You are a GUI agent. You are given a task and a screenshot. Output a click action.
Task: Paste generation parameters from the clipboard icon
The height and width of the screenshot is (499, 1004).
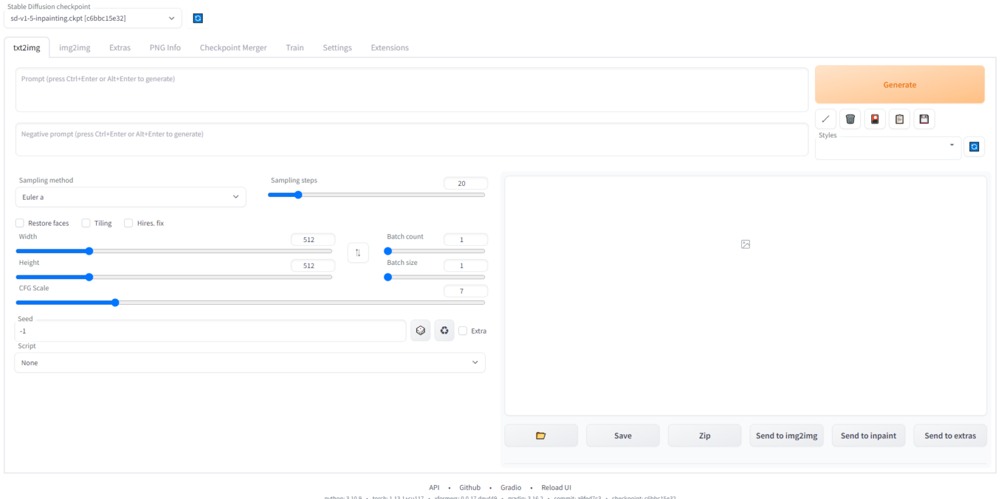[899, 118]
